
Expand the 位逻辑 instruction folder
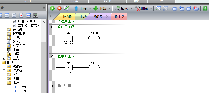[4, 71]
